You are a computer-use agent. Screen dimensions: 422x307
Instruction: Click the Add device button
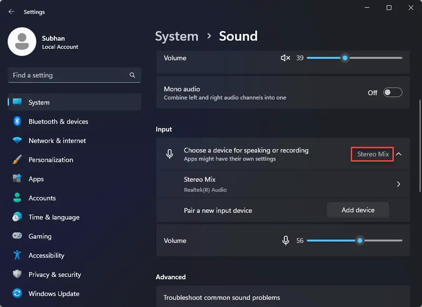pyautogui.click(x=357, y=210)
